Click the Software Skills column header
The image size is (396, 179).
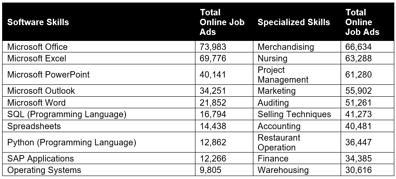click(x=38, y=22)
